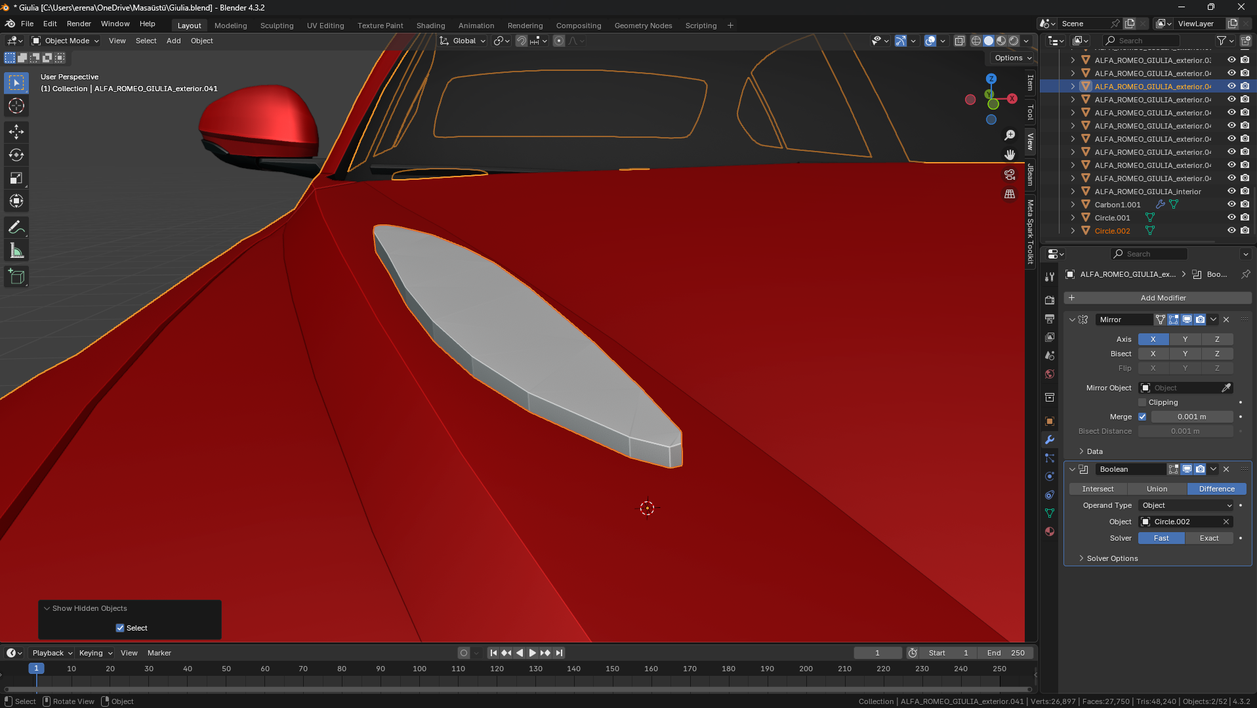The height and width of the screenshot is (708, 1257).
Task: Open the Operand Type dropdown
Action: 1186,505
